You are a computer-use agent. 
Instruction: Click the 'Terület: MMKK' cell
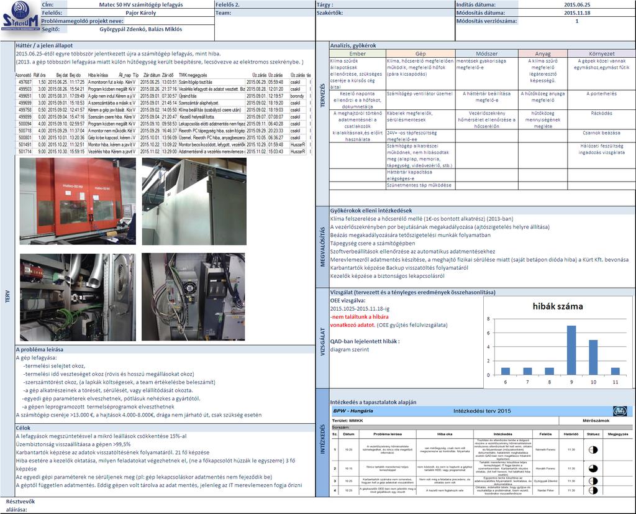click(x=347, y=421)
